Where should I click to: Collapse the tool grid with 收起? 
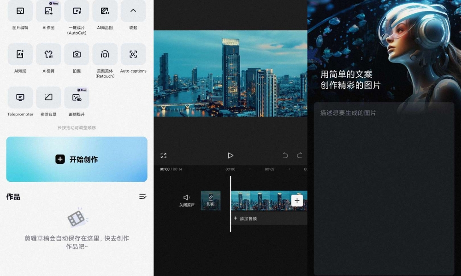pyautogui.click(x=133, y=11)
